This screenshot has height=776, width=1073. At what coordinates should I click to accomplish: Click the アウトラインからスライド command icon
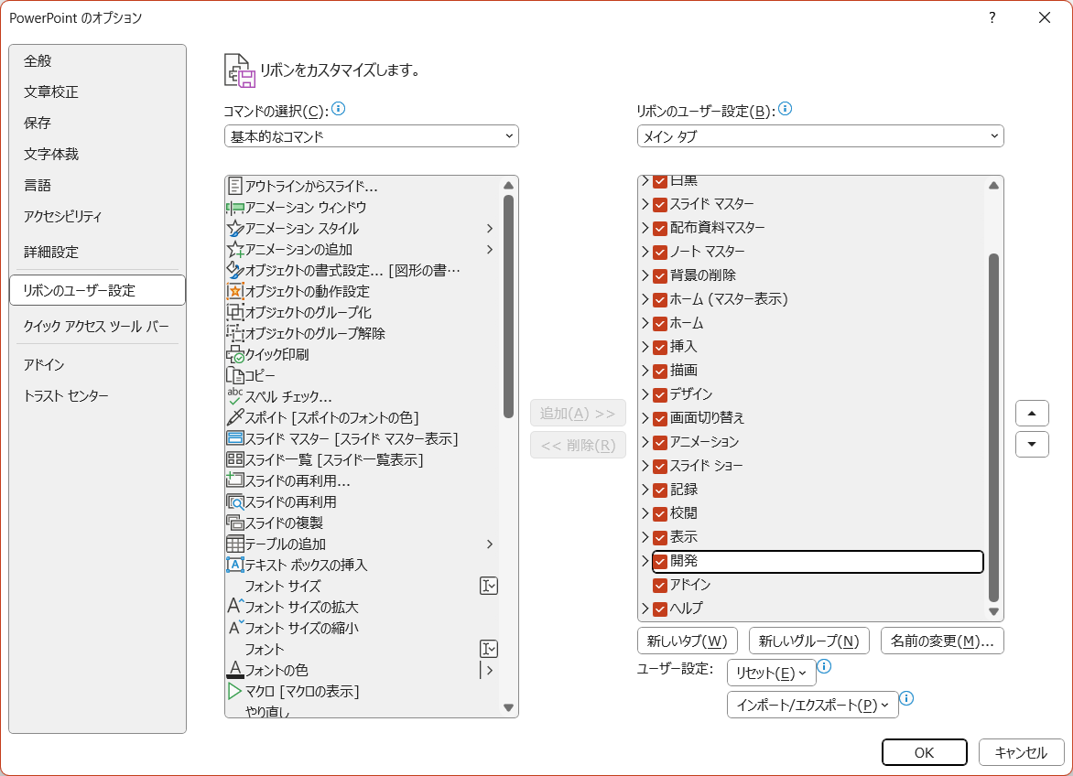[234, 186]
